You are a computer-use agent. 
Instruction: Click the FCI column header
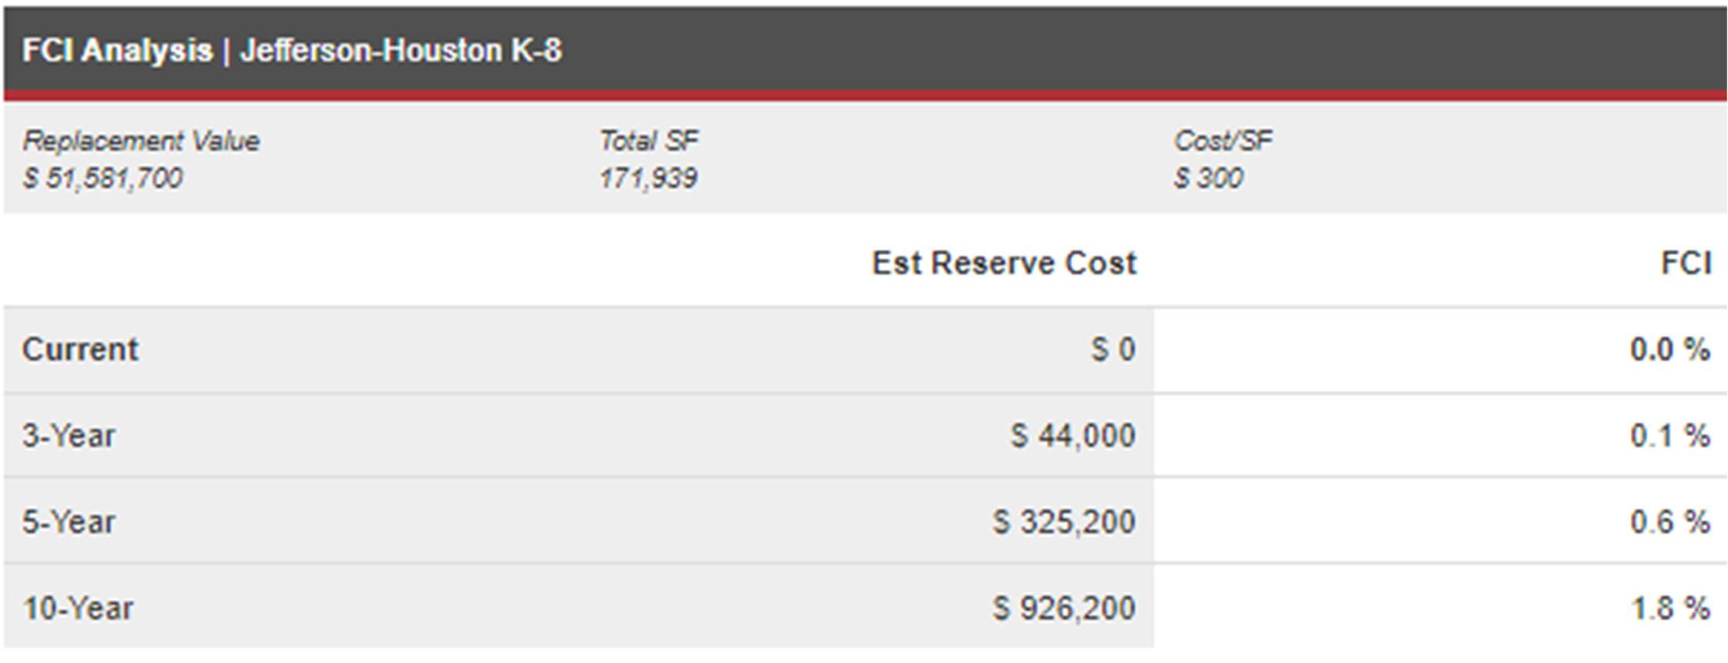point(1686,263)
